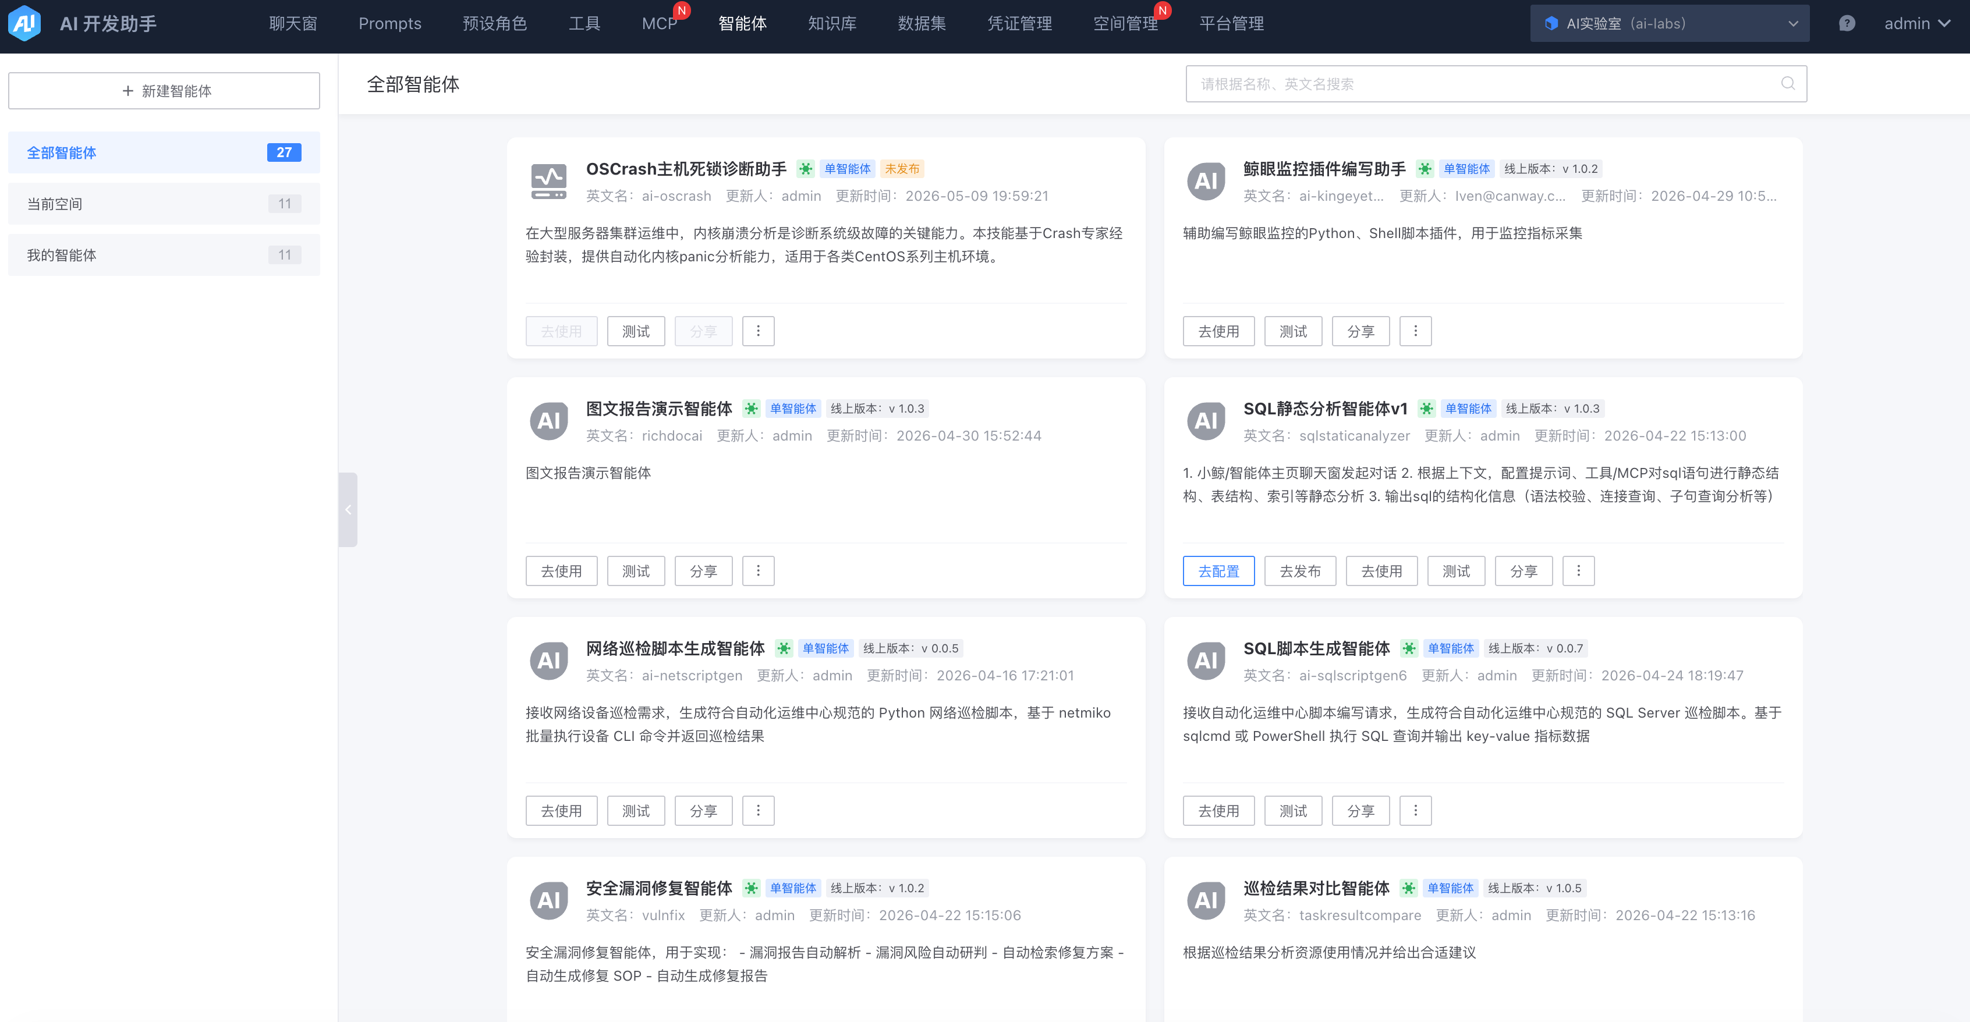Click the 网络巡检脚本生成智能体 AI avatar
The height and width of the screenshot is (1022, 1970).
[x=548, y=661]
